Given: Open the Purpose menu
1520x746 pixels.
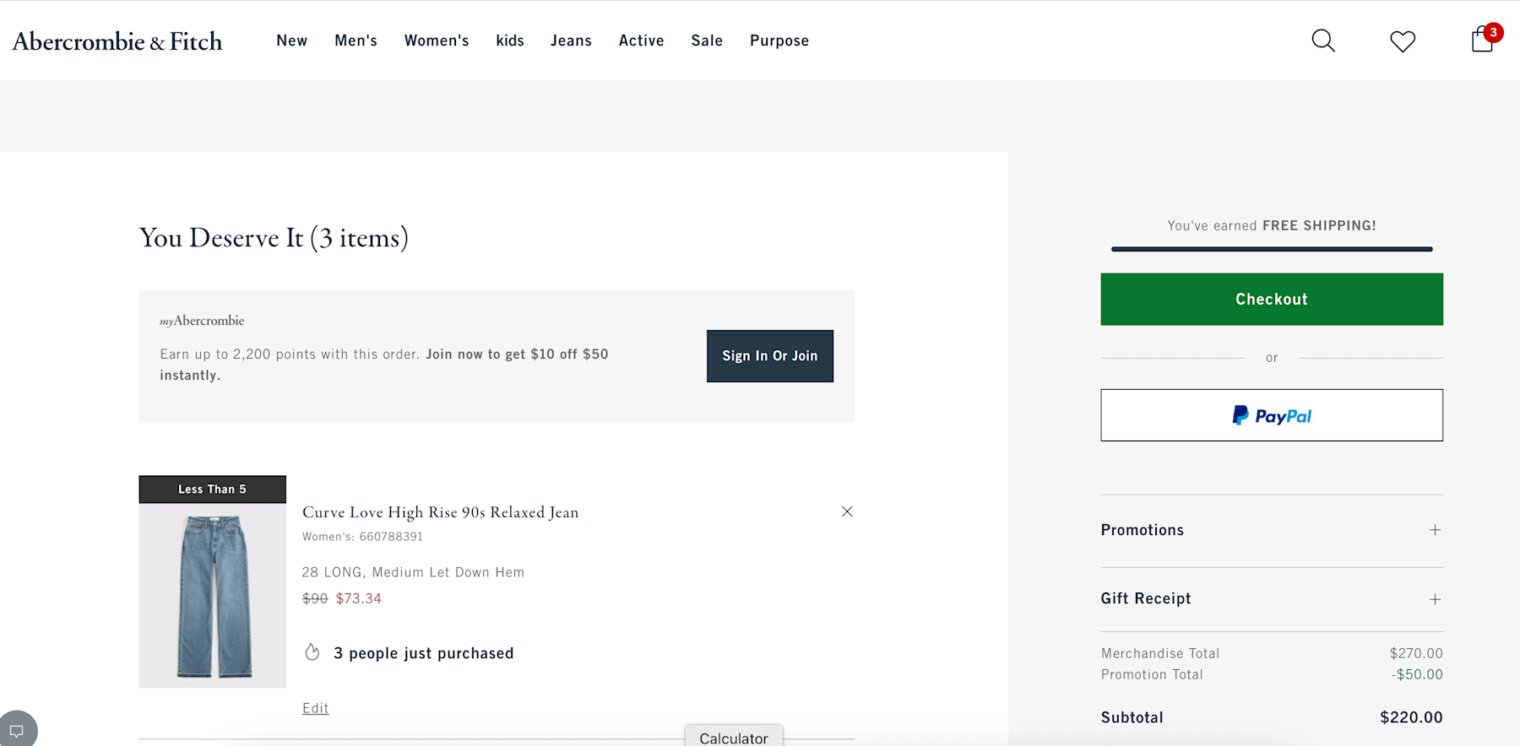Looking at the screenshot, I should 779,41.
